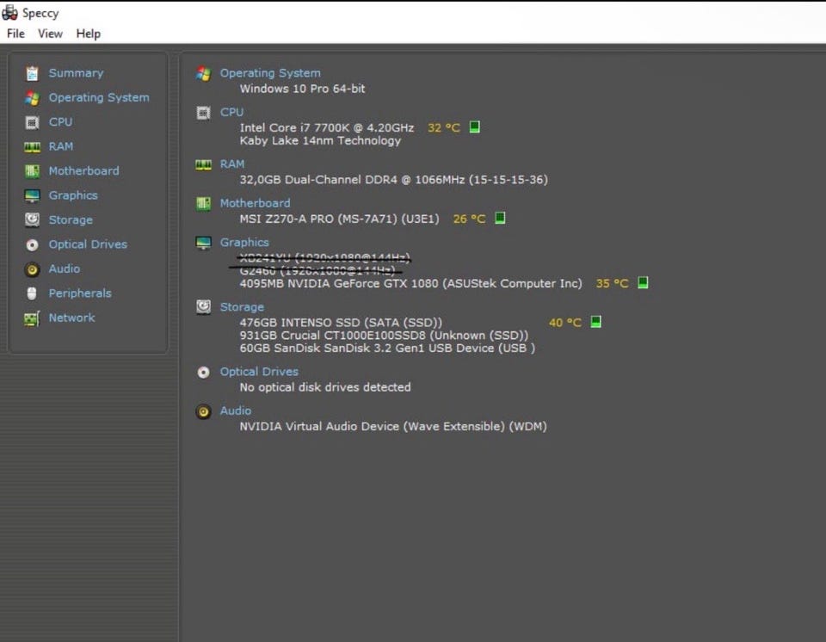826x642 pixels.
Task: Click the Audio heading link in summary
Action: [x=236, y=411]
